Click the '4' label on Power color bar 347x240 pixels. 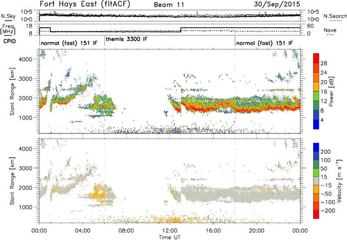322,120
